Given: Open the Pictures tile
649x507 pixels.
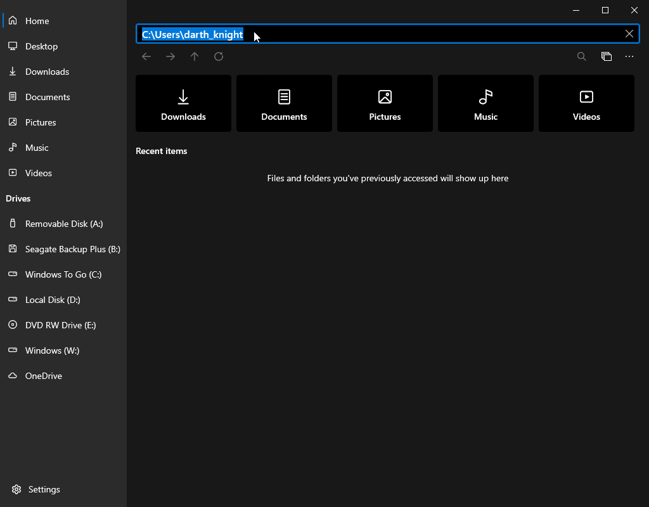Looking at the screenshot, I should coord(385,103).
